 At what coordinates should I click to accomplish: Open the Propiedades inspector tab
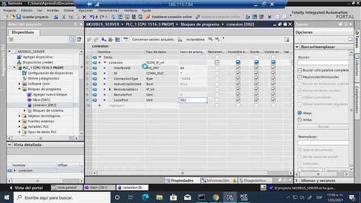point(180,180)
